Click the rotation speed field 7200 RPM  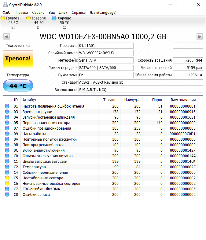(188, 60)
